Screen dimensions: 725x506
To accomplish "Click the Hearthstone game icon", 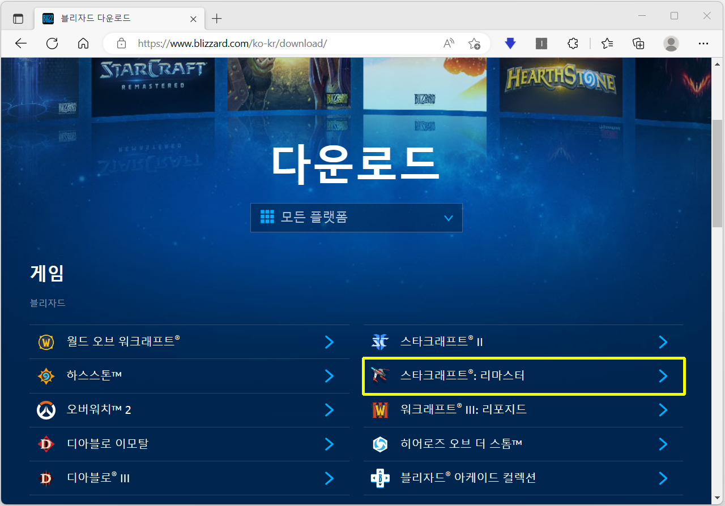I will point(46,376).
